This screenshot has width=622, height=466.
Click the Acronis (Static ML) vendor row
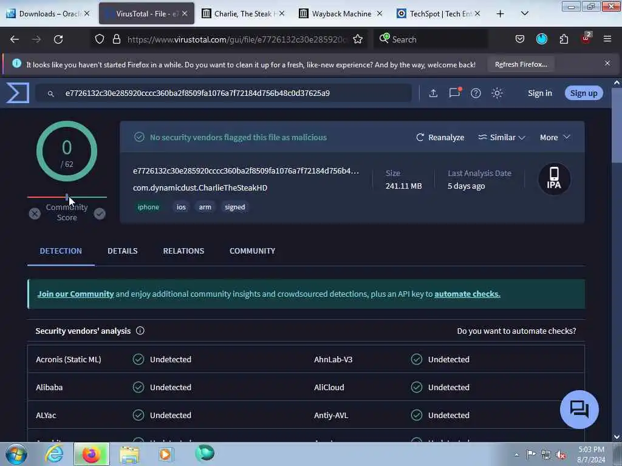pos(167,359)
